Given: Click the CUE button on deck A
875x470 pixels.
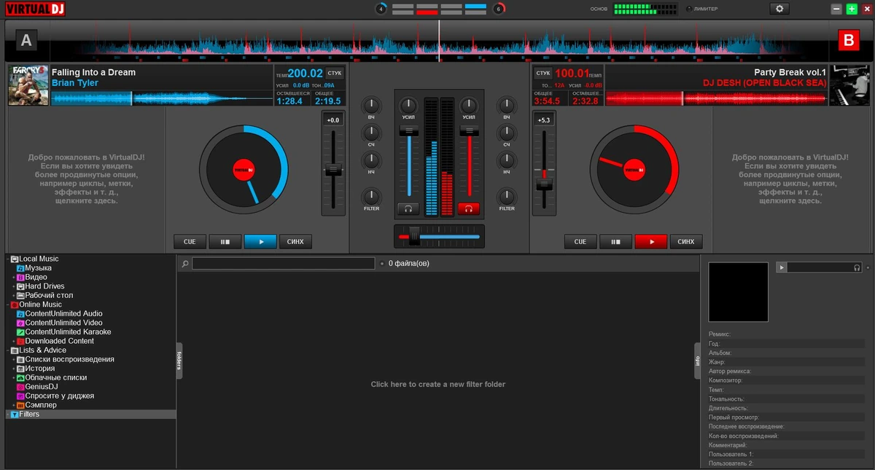Looking at the screenshot, I should click(190, 241).
